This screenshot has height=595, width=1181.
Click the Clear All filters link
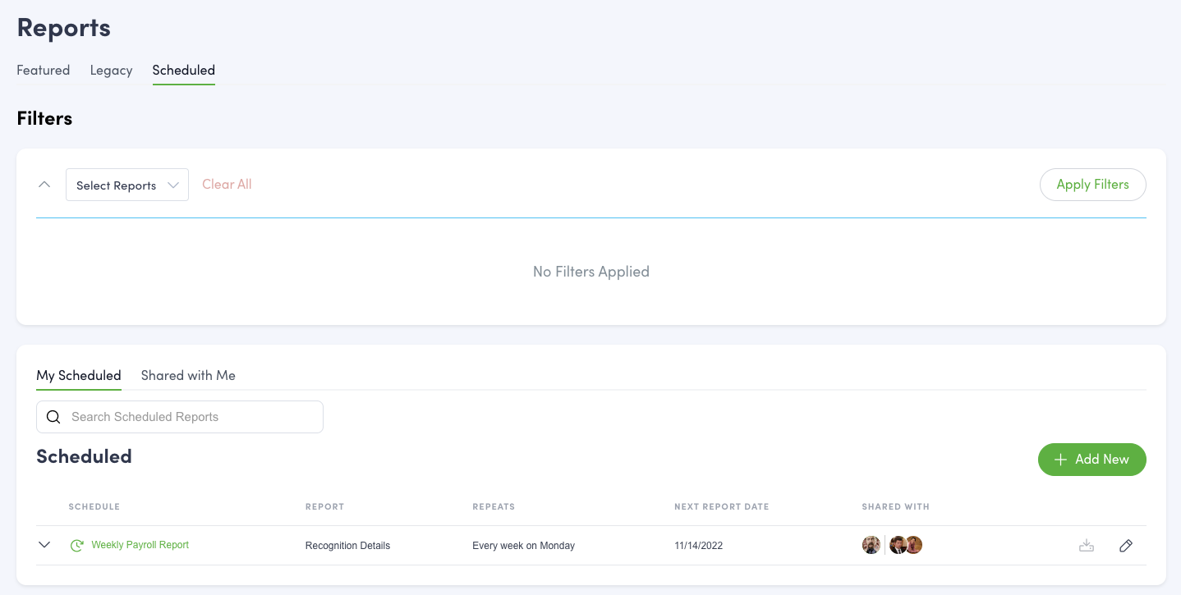click(x=227, y=185)
